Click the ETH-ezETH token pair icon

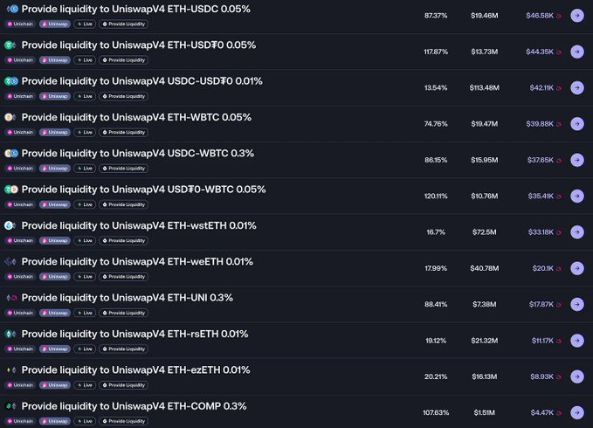coord(10,369)
